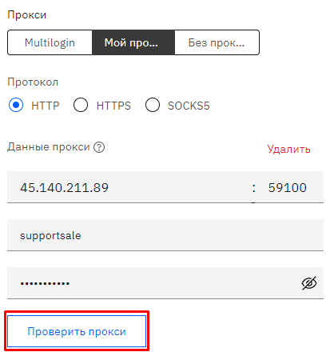Viewport: 334px width, 356px height.
Task: Click the Проверить прокси button
Action: pyautogui.click(x=77, y=331)
